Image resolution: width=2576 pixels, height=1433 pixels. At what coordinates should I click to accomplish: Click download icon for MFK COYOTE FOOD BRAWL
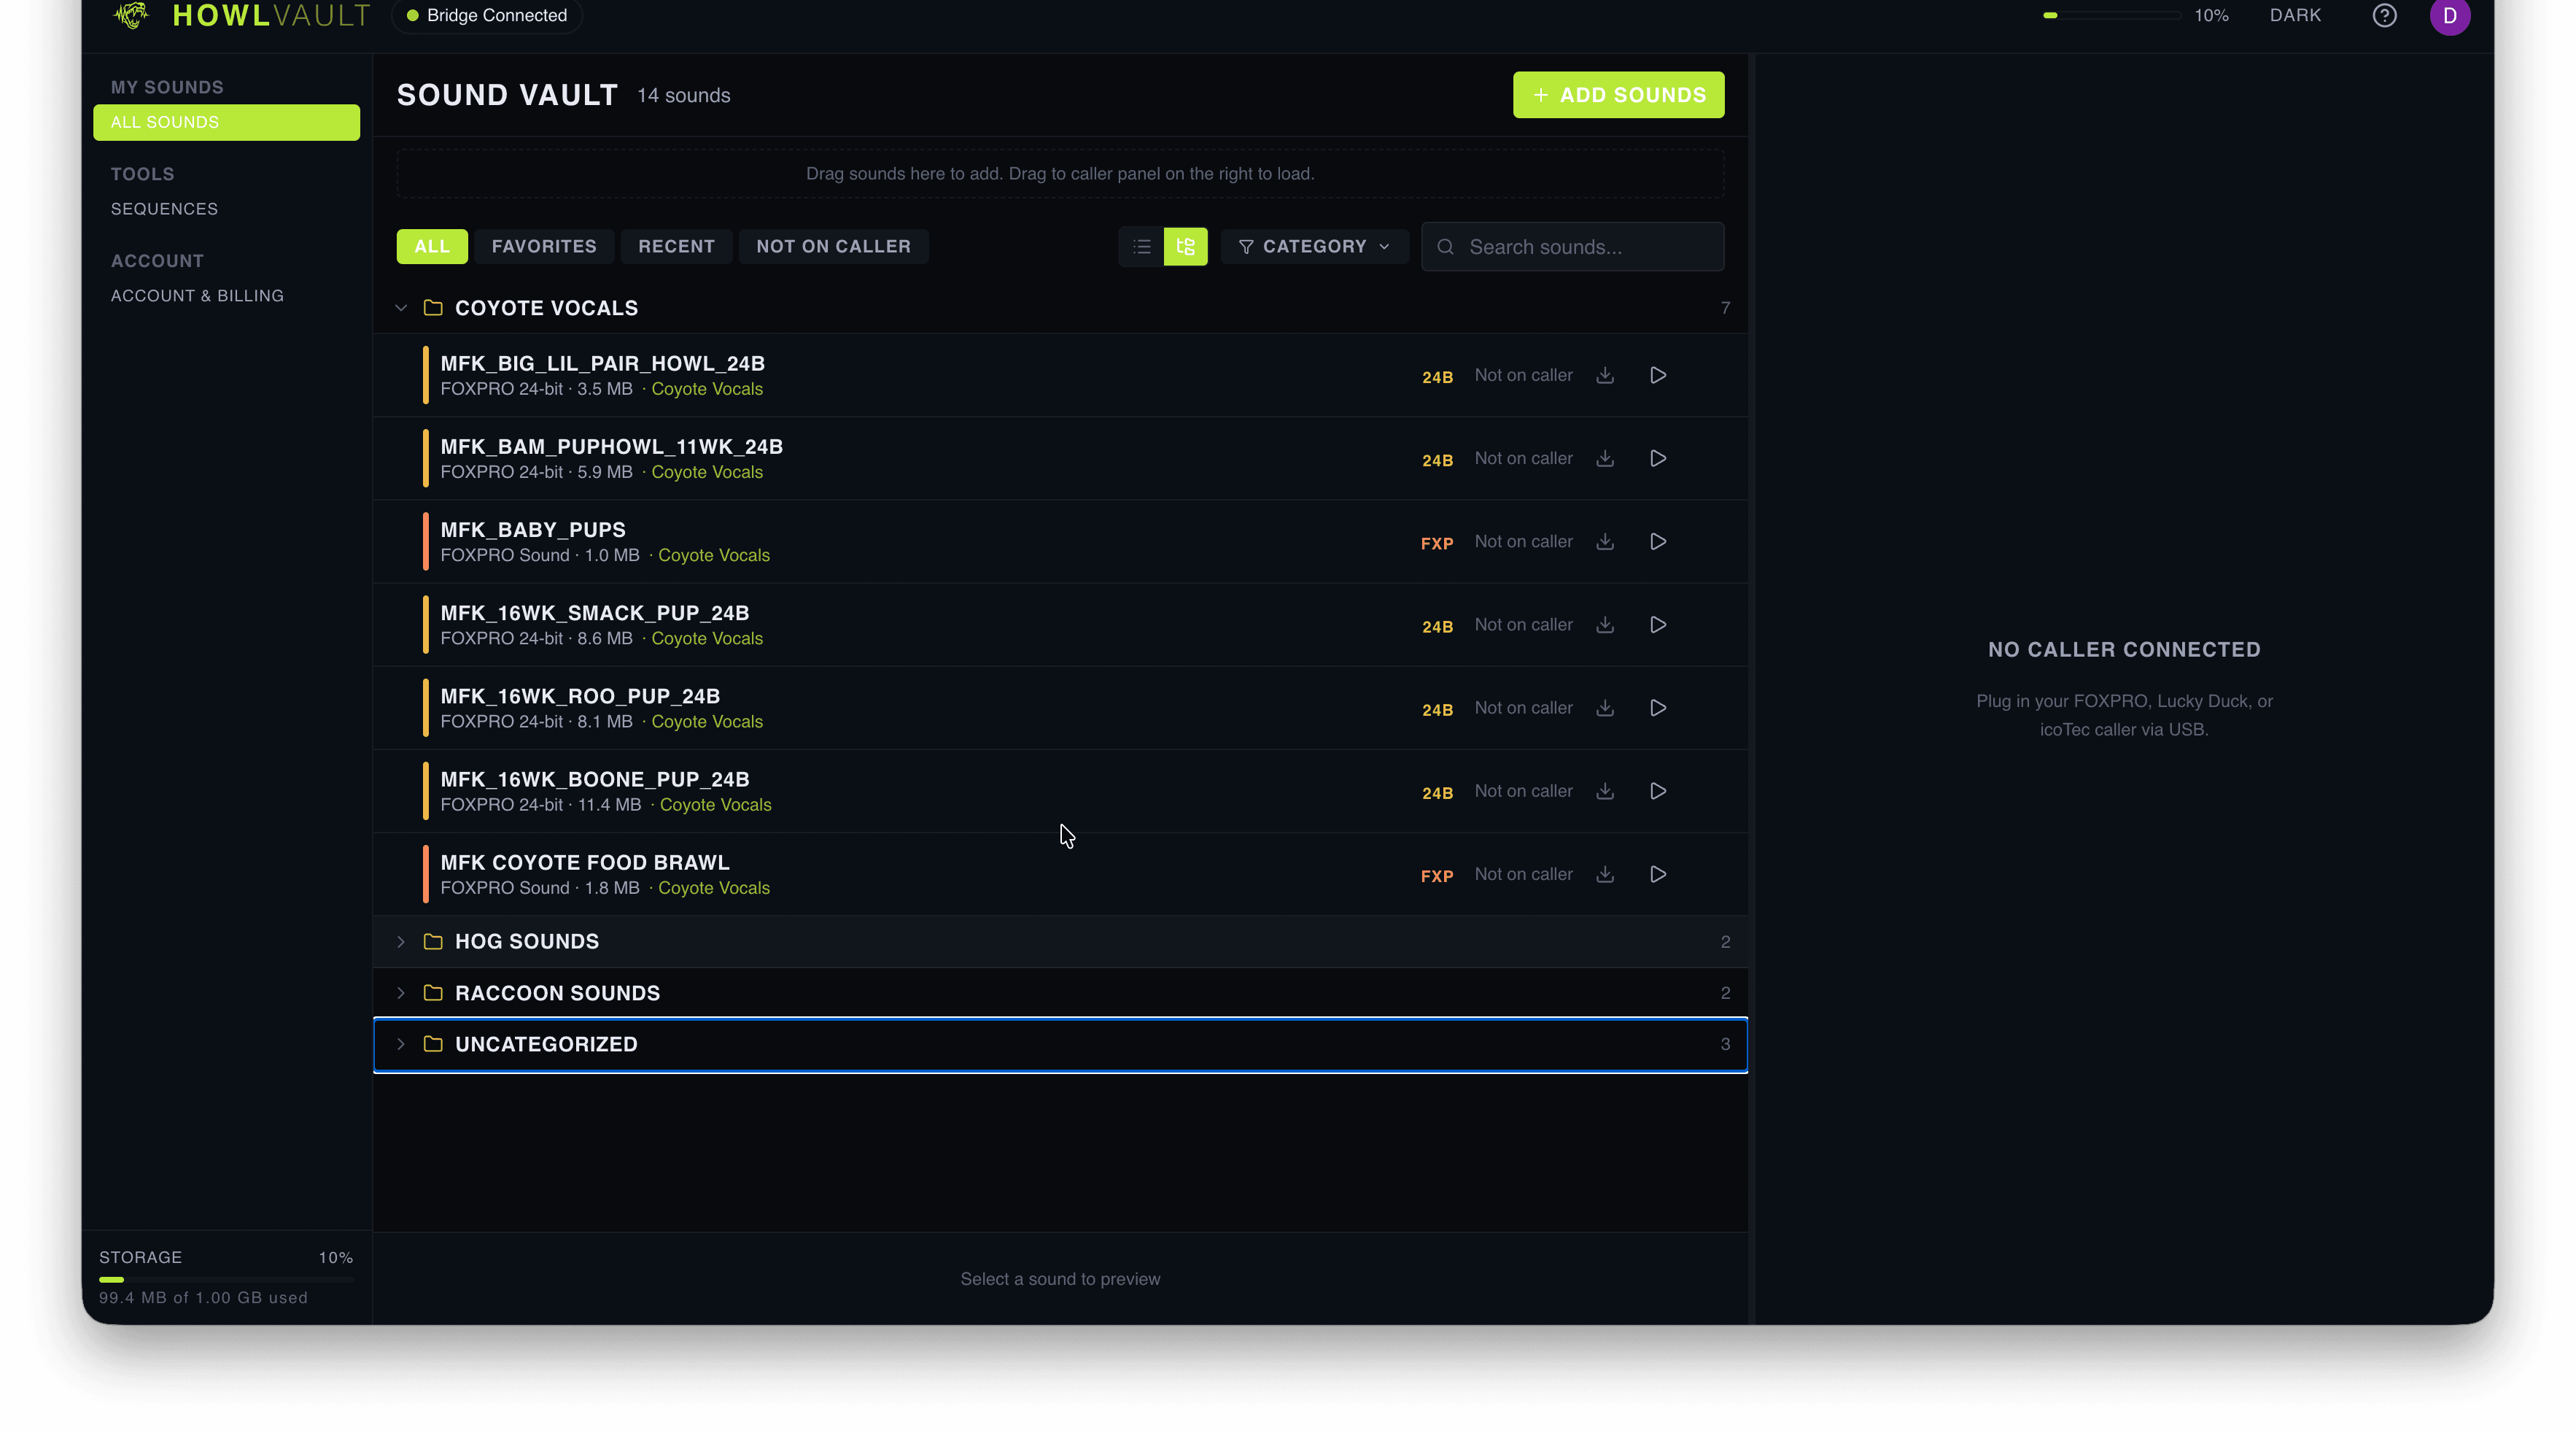coord(1605,873)
